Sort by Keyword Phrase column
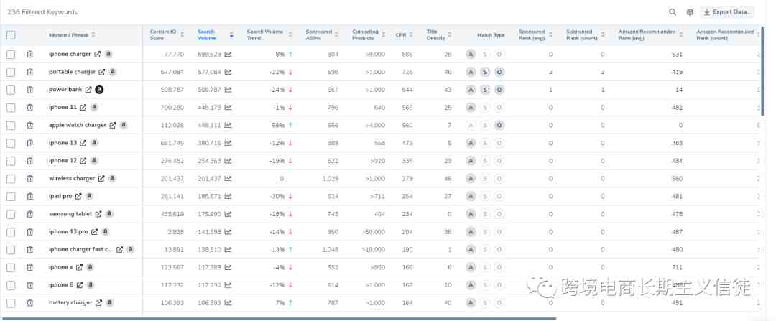Viewport: 776px width, 321px height. point(93,35)
